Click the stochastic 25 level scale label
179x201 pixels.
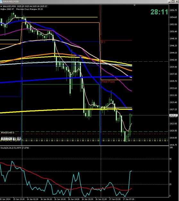point(170,185)
